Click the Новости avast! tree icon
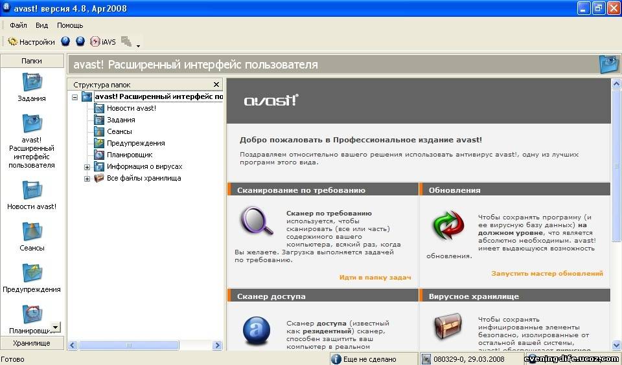This screenshot has width=622, height=365. pyautogui.click(x=98, y=108)
